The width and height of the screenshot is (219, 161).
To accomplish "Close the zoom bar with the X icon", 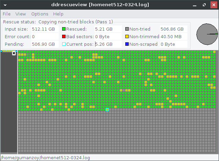I will (x=14, y=53).
